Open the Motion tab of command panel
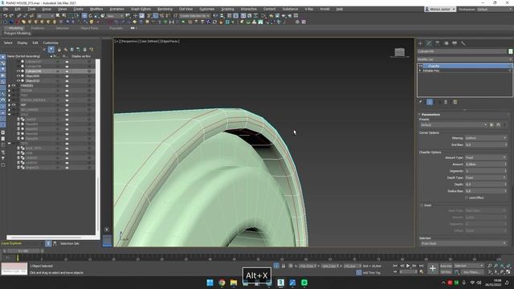Image resolution: width=514 pixels, height=289 pixels. 446,43
